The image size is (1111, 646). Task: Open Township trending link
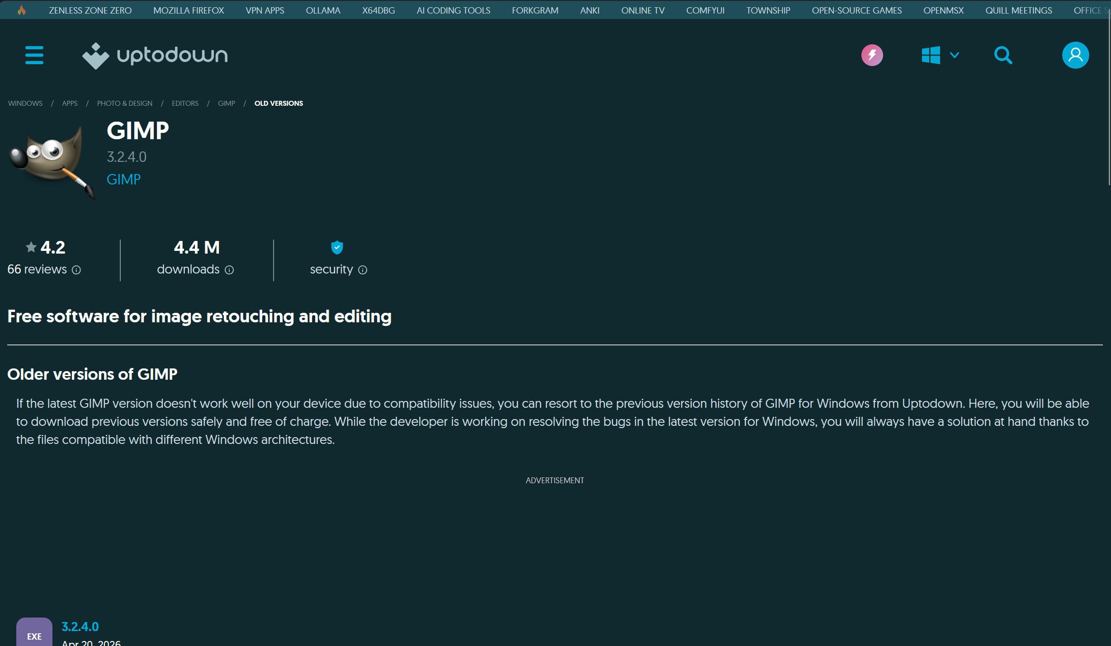pyautogui.click(x=768, y=10)
